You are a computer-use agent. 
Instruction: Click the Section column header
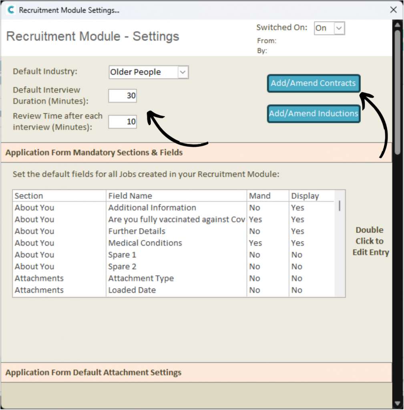tap(59, 196)
